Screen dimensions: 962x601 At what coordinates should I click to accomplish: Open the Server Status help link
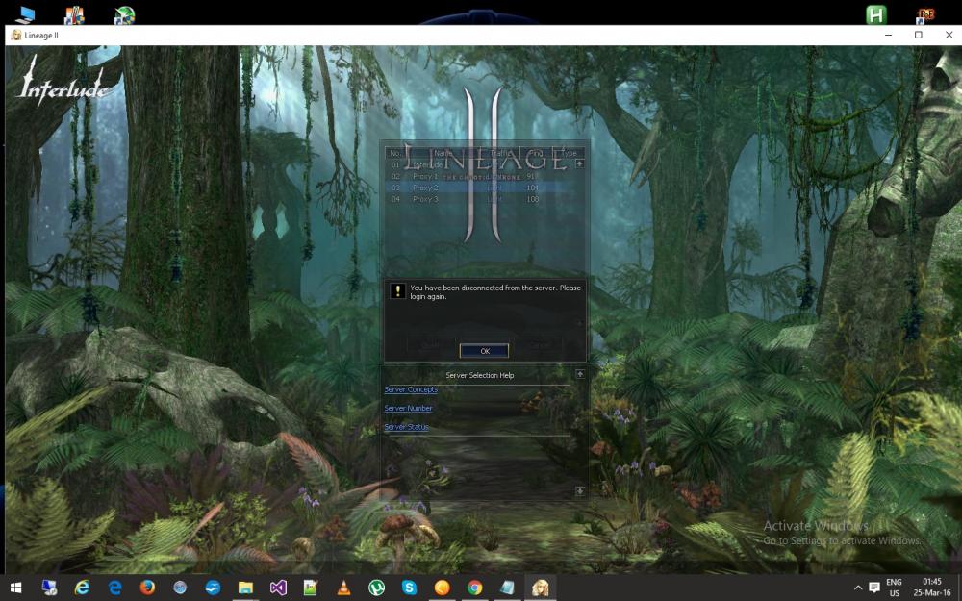point(406,427)
